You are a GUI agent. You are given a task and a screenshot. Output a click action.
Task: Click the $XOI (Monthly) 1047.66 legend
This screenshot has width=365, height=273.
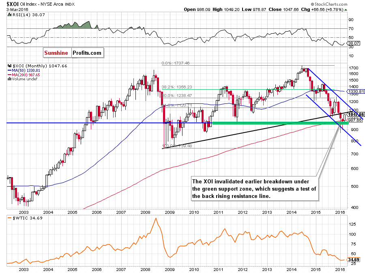37,66
